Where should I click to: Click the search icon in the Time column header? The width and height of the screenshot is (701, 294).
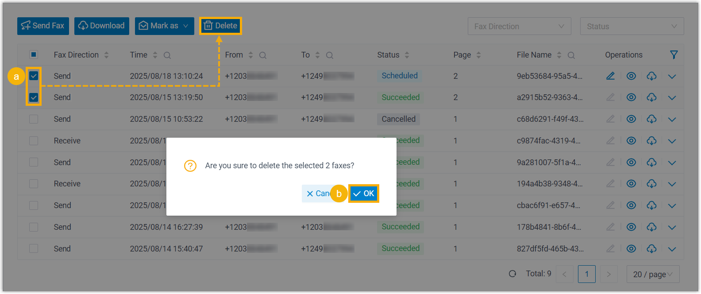tap(167, 55)
